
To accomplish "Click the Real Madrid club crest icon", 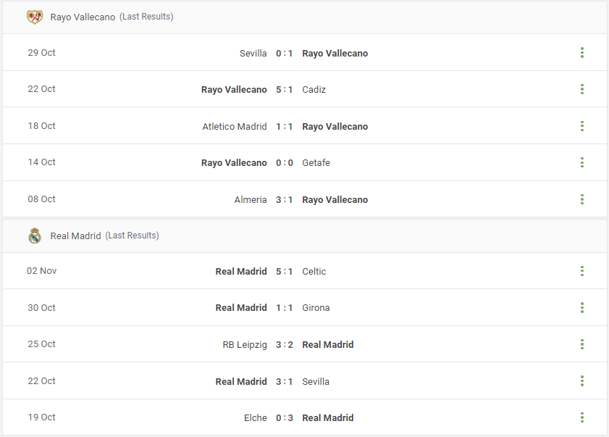I will pyautogui.click(x=35, y=236).
